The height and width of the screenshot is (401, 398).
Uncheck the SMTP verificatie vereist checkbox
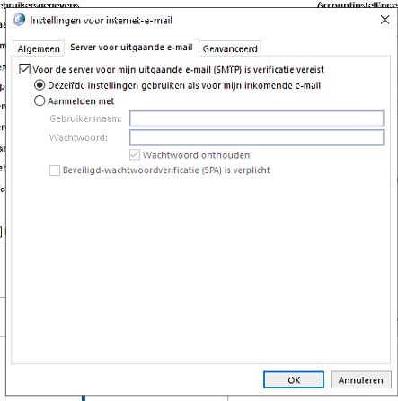[24, 69]
